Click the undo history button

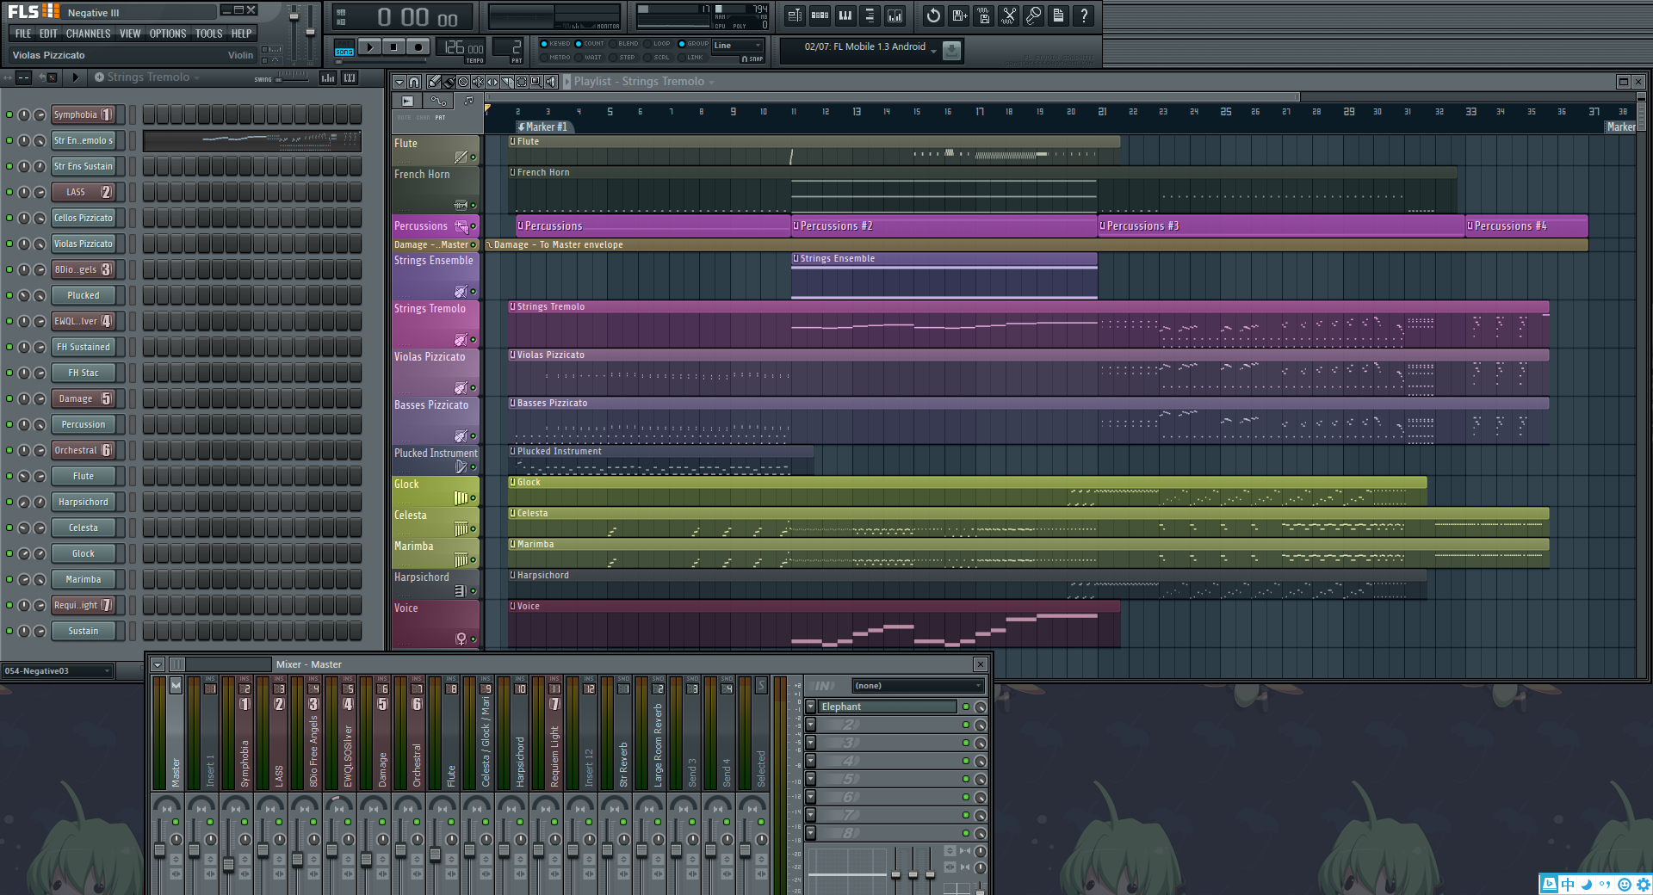point(933,15)
